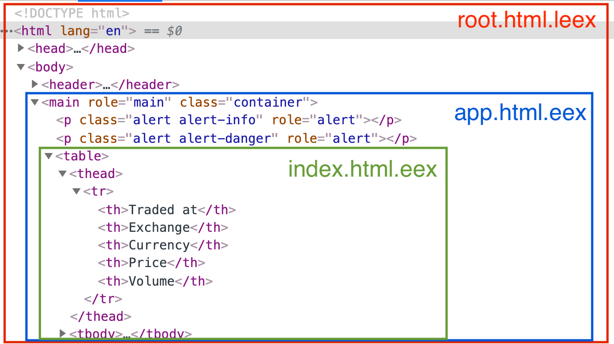The width and height of the screenshot is (614, 344).
Task: Select the alert-info paragraph element
Action: 229,120
